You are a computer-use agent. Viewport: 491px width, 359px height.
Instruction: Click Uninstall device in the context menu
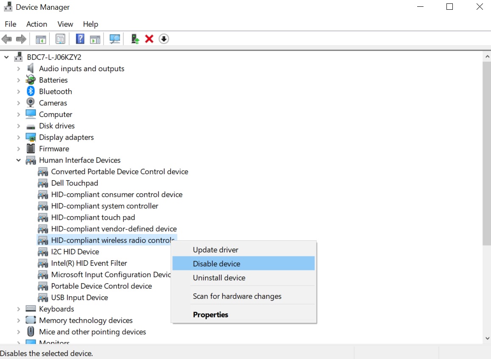[219, 278]
